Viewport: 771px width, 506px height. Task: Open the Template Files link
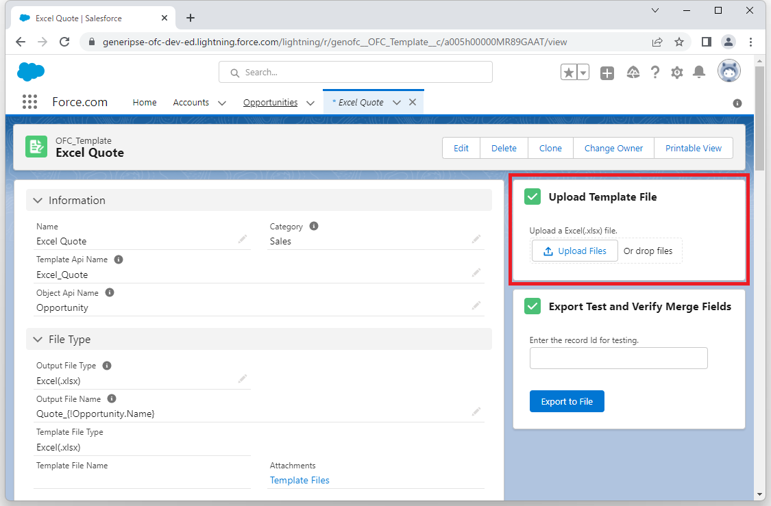tap(299, 480)
